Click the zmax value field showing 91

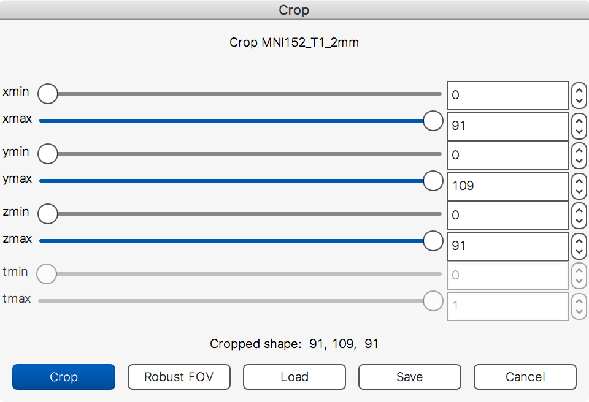coord(507,246)
